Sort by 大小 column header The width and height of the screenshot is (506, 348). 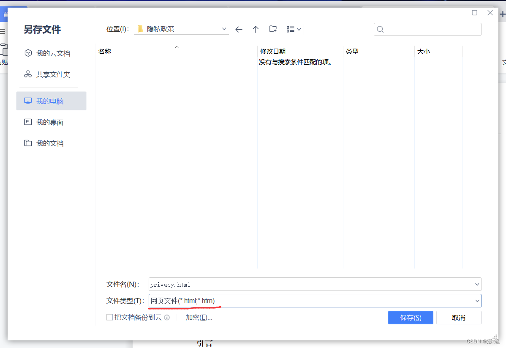pos(423,52)
